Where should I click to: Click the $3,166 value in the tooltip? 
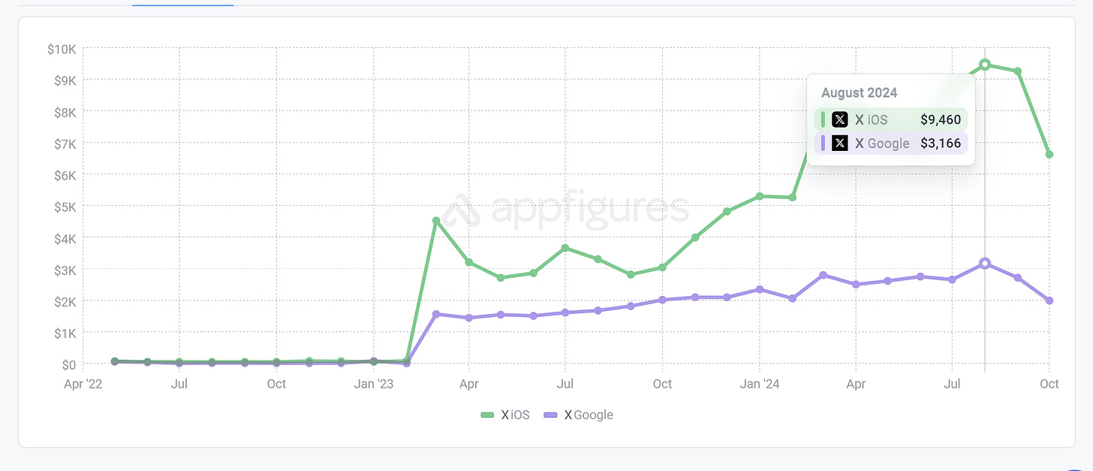[941, 143]
